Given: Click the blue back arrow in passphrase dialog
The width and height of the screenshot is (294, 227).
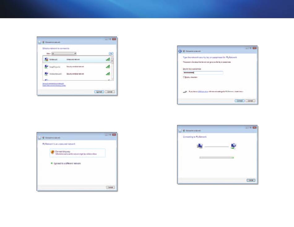Looking at the screenshot, I should tap(179, 51).
